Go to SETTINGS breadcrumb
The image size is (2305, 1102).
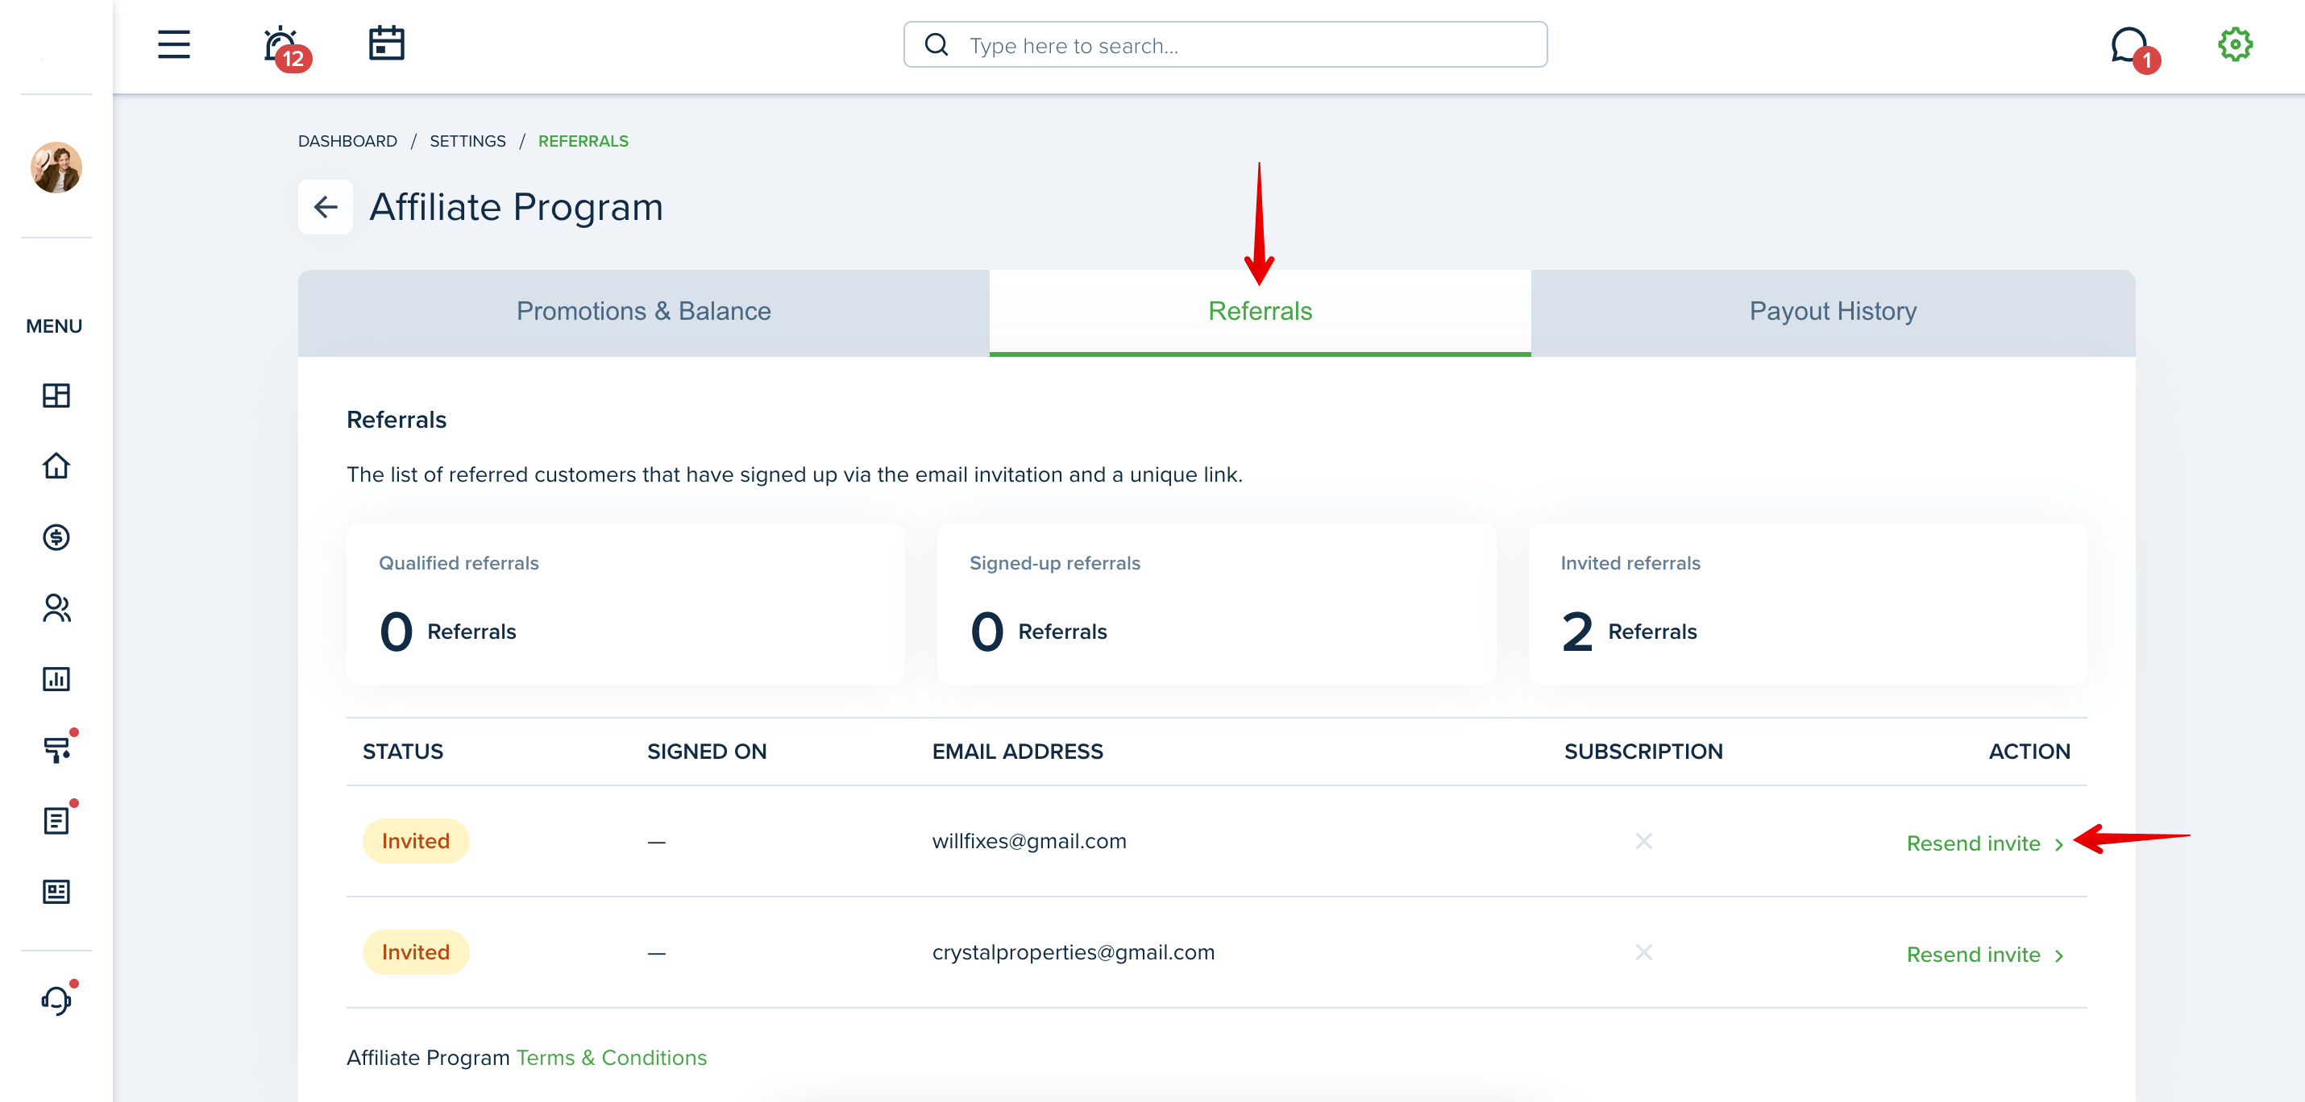coord(467,141)
